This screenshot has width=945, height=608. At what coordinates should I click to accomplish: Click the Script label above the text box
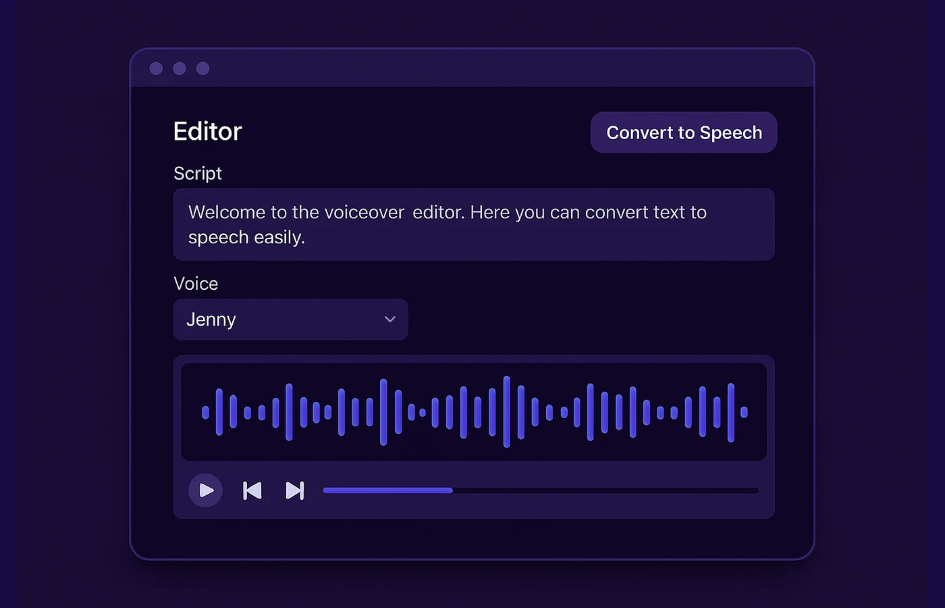[197, 173]
